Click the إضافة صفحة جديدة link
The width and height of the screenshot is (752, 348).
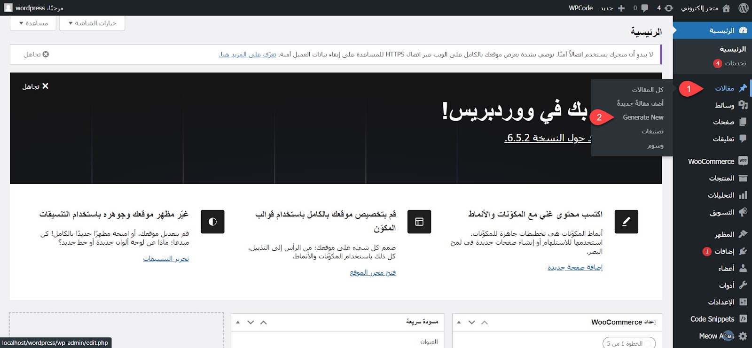[x=575, y=267]
